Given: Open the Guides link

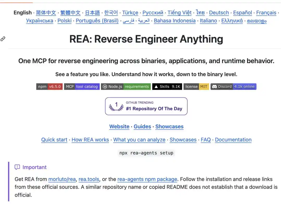Looking at the screenshot, I should pos(143,127).
